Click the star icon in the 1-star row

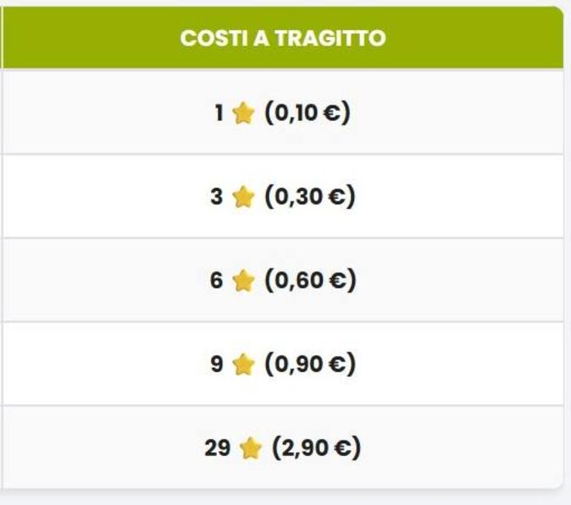point(243,113)
